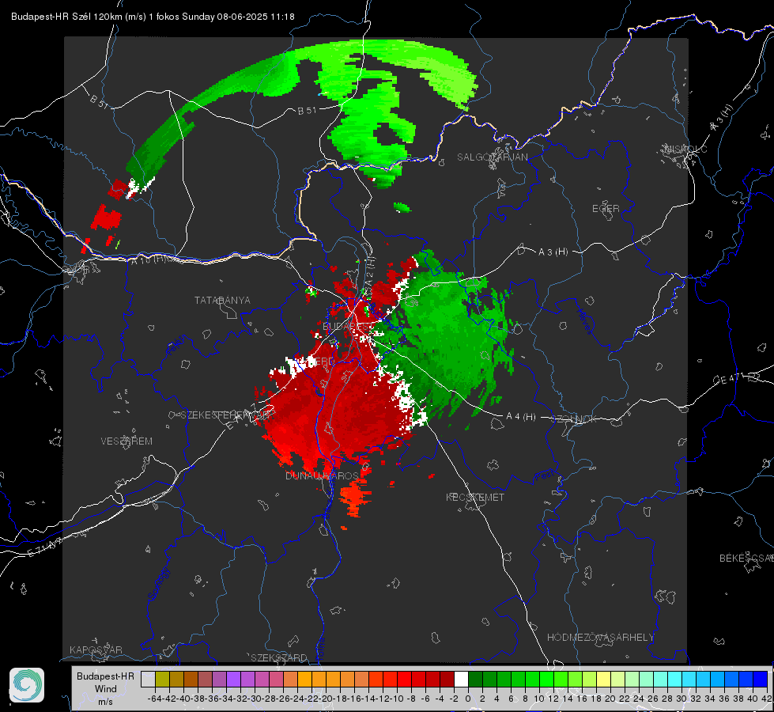
Task: Click the radar title text with date 08-06-2025
Action: coord(153,17)
